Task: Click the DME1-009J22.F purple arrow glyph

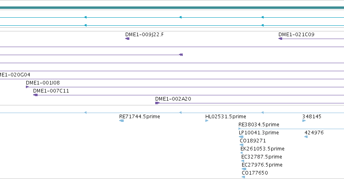Action: click(127, 39)
